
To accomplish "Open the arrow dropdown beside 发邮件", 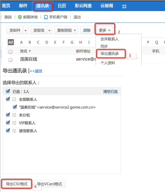I will coord(25,30).
